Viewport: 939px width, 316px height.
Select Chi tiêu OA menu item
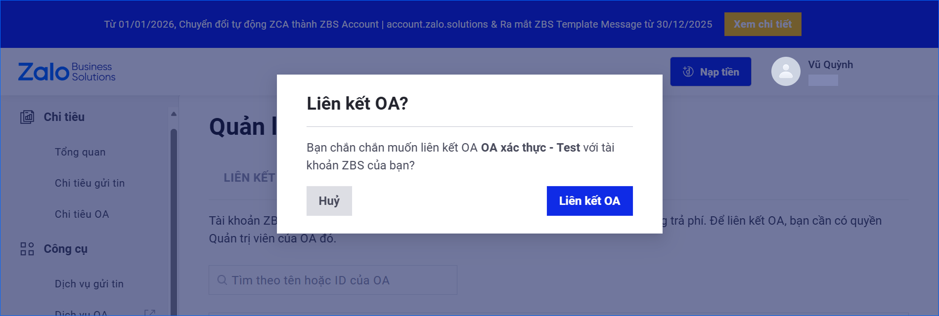click(82, 214)
